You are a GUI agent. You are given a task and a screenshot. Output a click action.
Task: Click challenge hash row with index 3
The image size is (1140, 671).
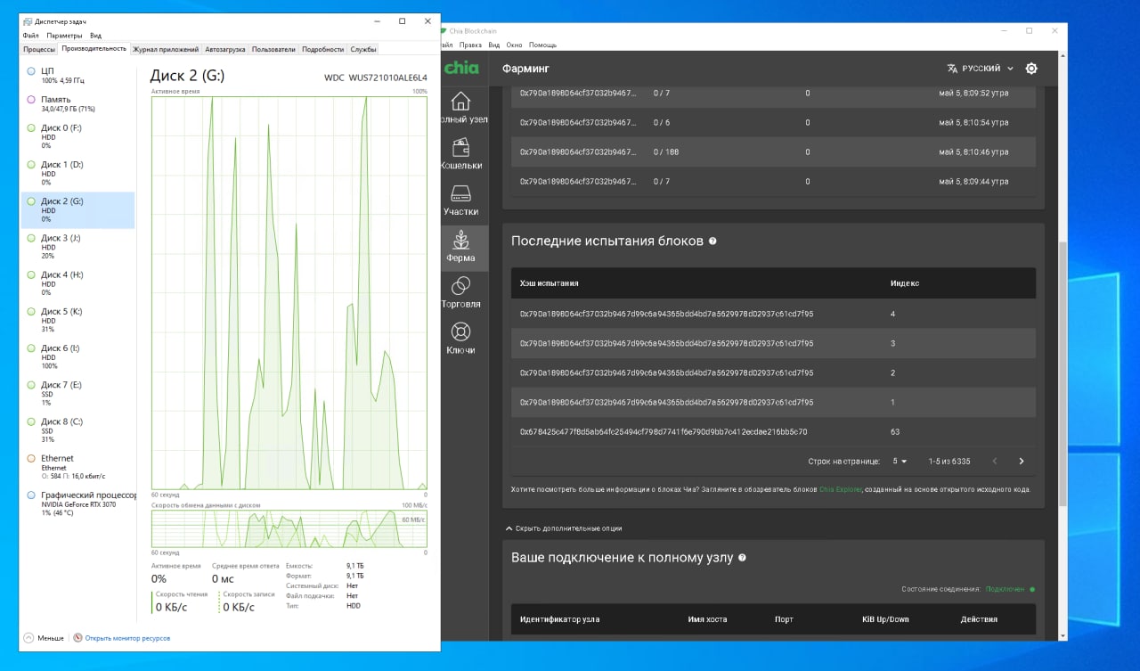[x=773, y=343]
